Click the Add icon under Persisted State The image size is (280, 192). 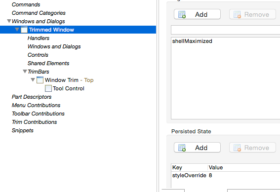(182, 148)
